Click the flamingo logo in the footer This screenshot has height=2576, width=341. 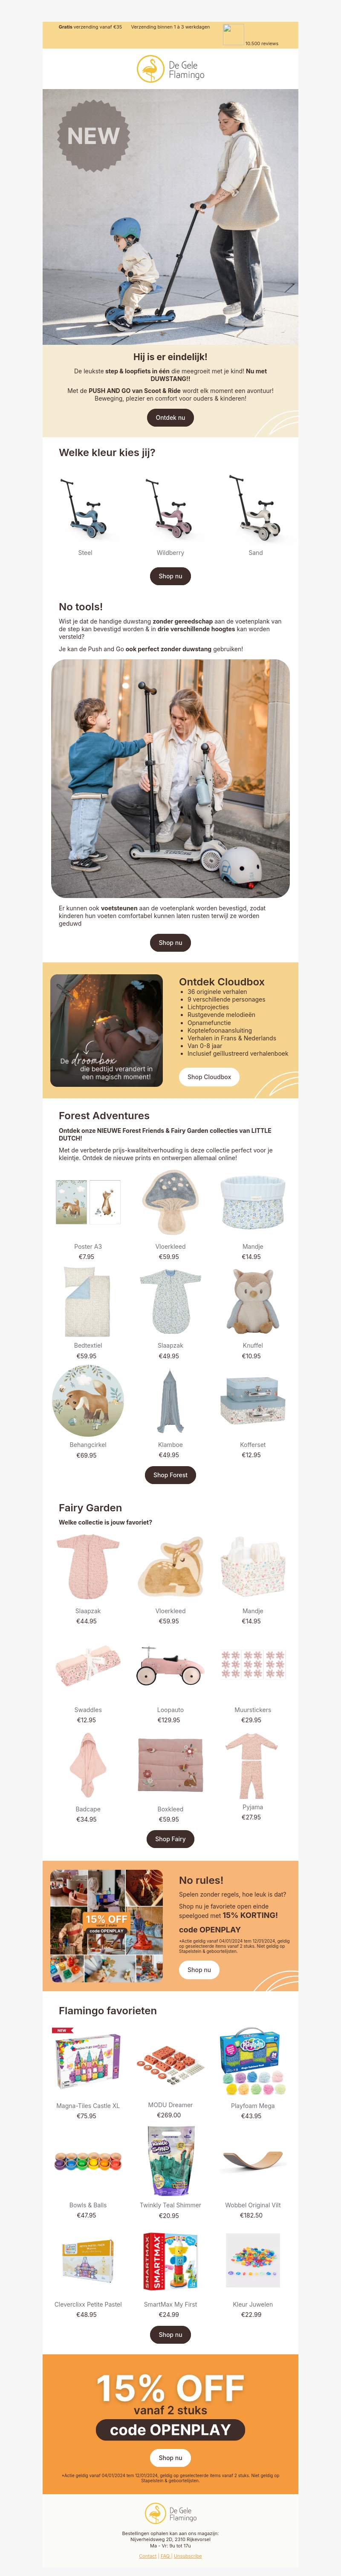[170, 2513]
